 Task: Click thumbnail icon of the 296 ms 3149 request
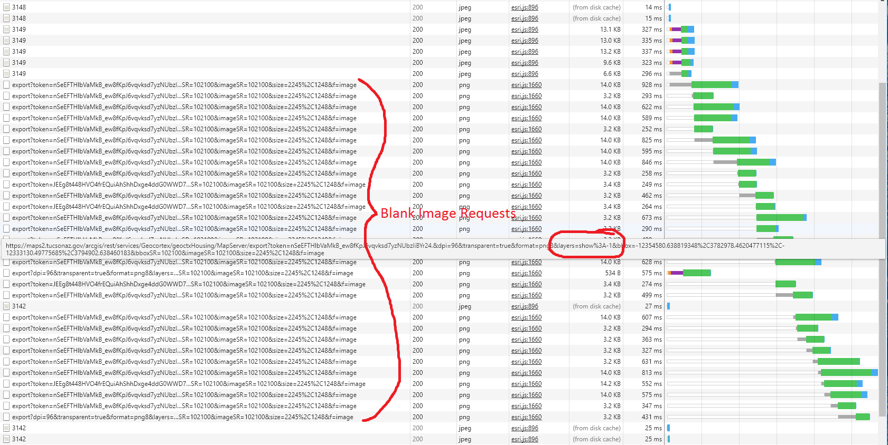6,74
